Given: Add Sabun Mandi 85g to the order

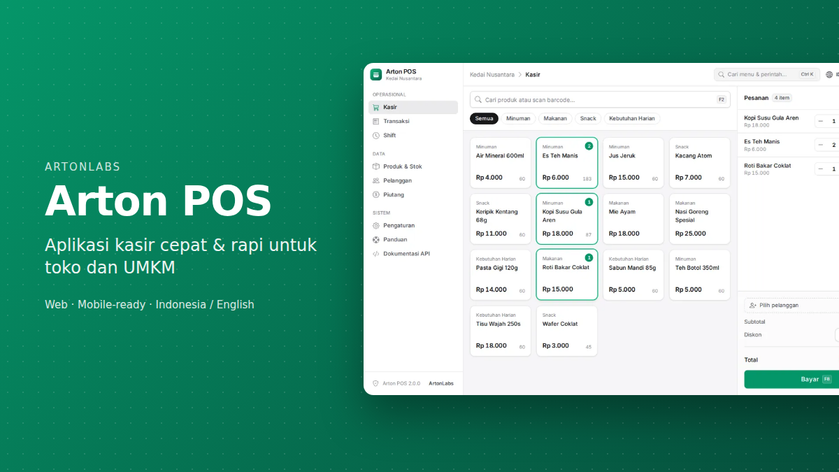Looking at the screenshot, I should (633, 275).
